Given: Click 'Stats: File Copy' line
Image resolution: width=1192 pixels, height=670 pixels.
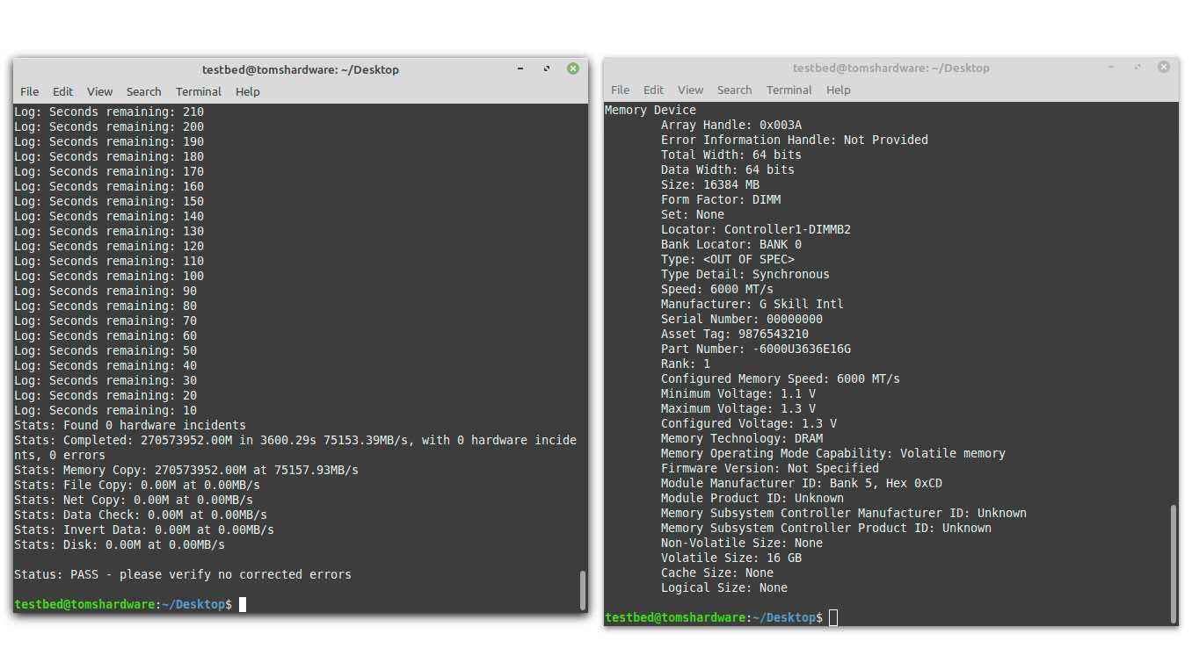Looking at the screenshot, I should (137, 485).
